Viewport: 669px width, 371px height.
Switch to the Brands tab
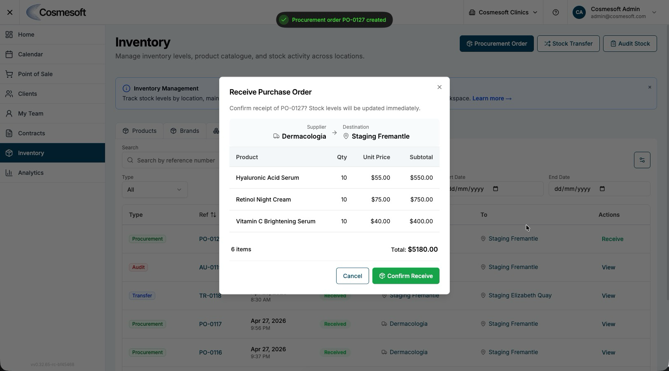pyautogui.click(x=185, y=131)
